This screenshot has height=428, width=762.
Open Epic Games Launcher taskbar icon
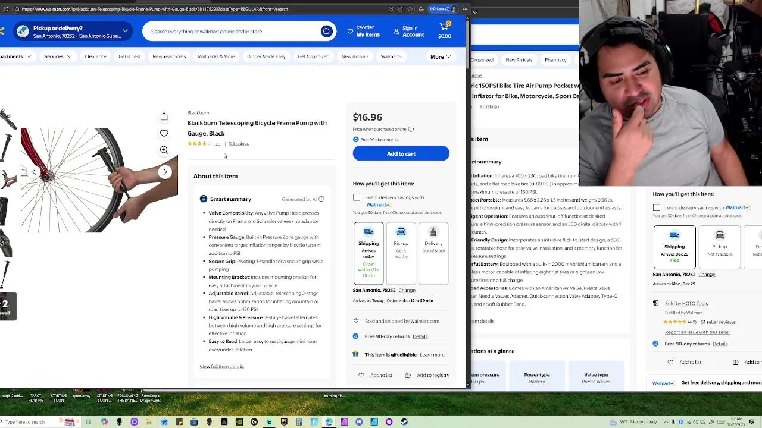point(284,422)
